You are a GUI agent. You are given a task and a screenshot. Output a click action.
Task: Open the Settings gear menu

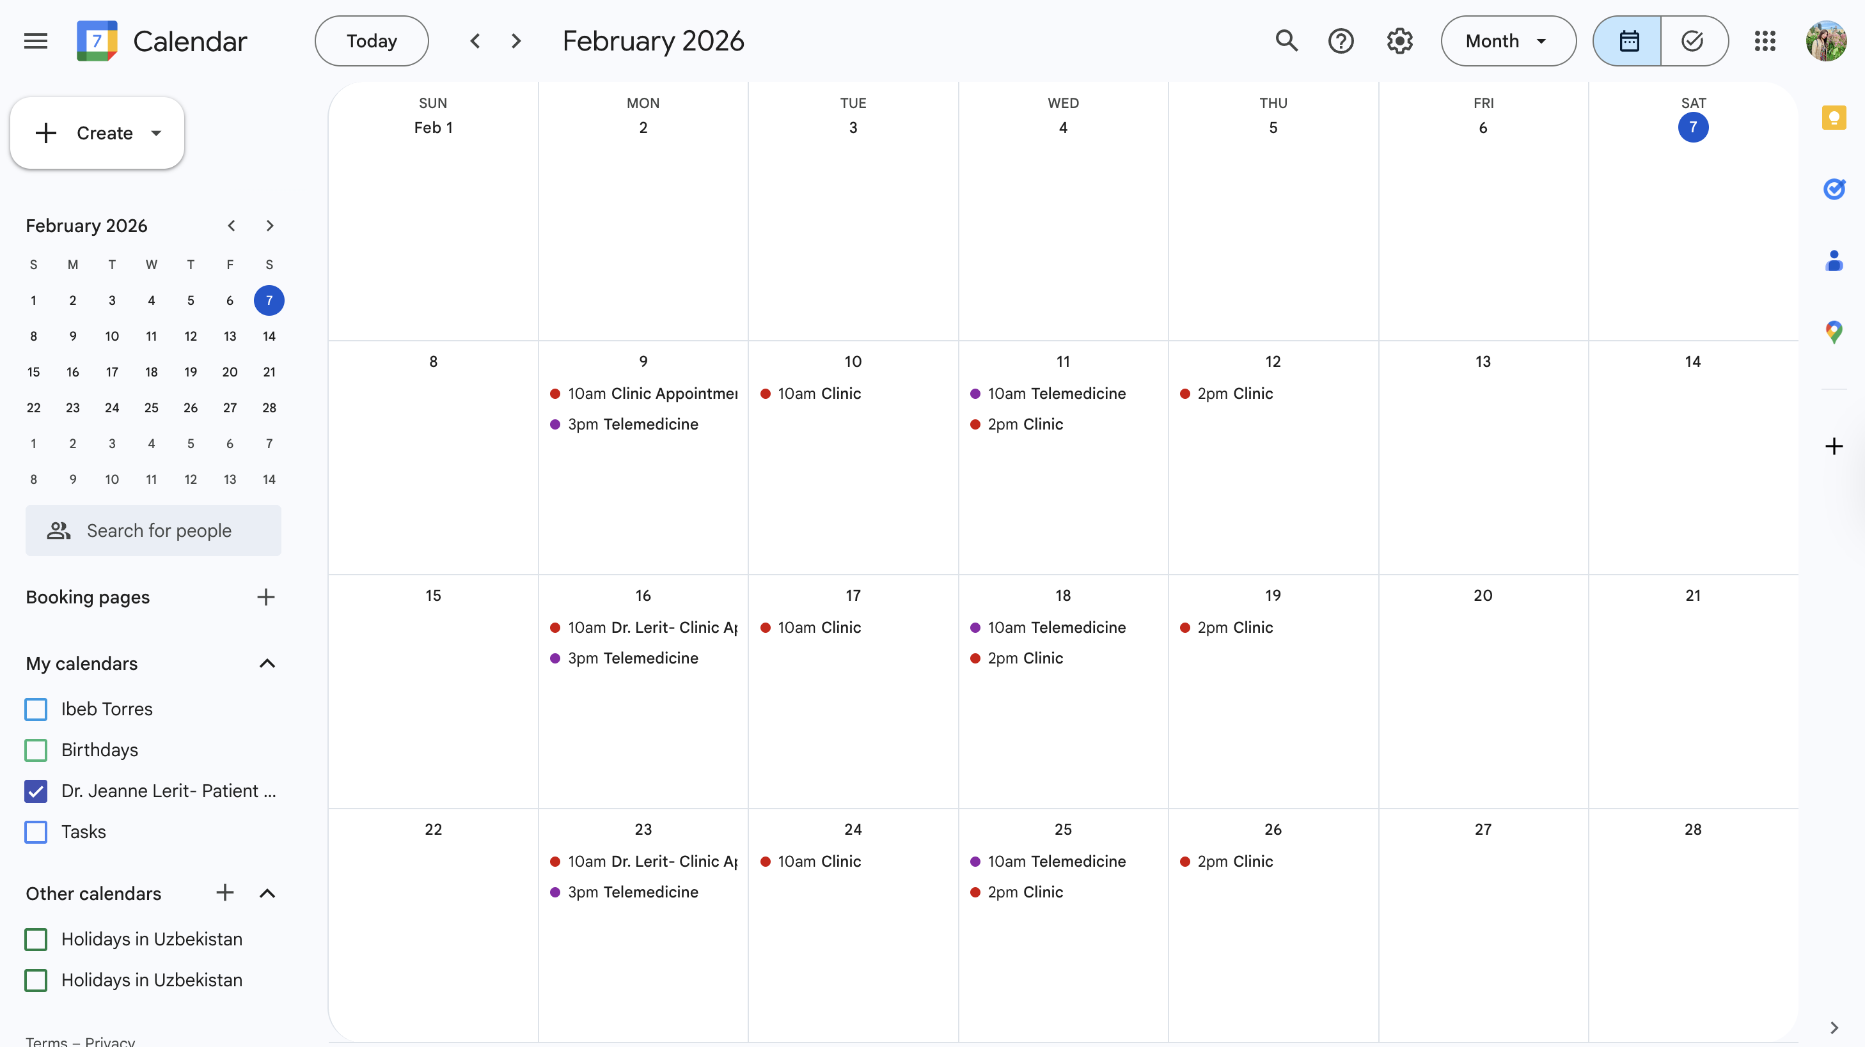(1399, 42)
